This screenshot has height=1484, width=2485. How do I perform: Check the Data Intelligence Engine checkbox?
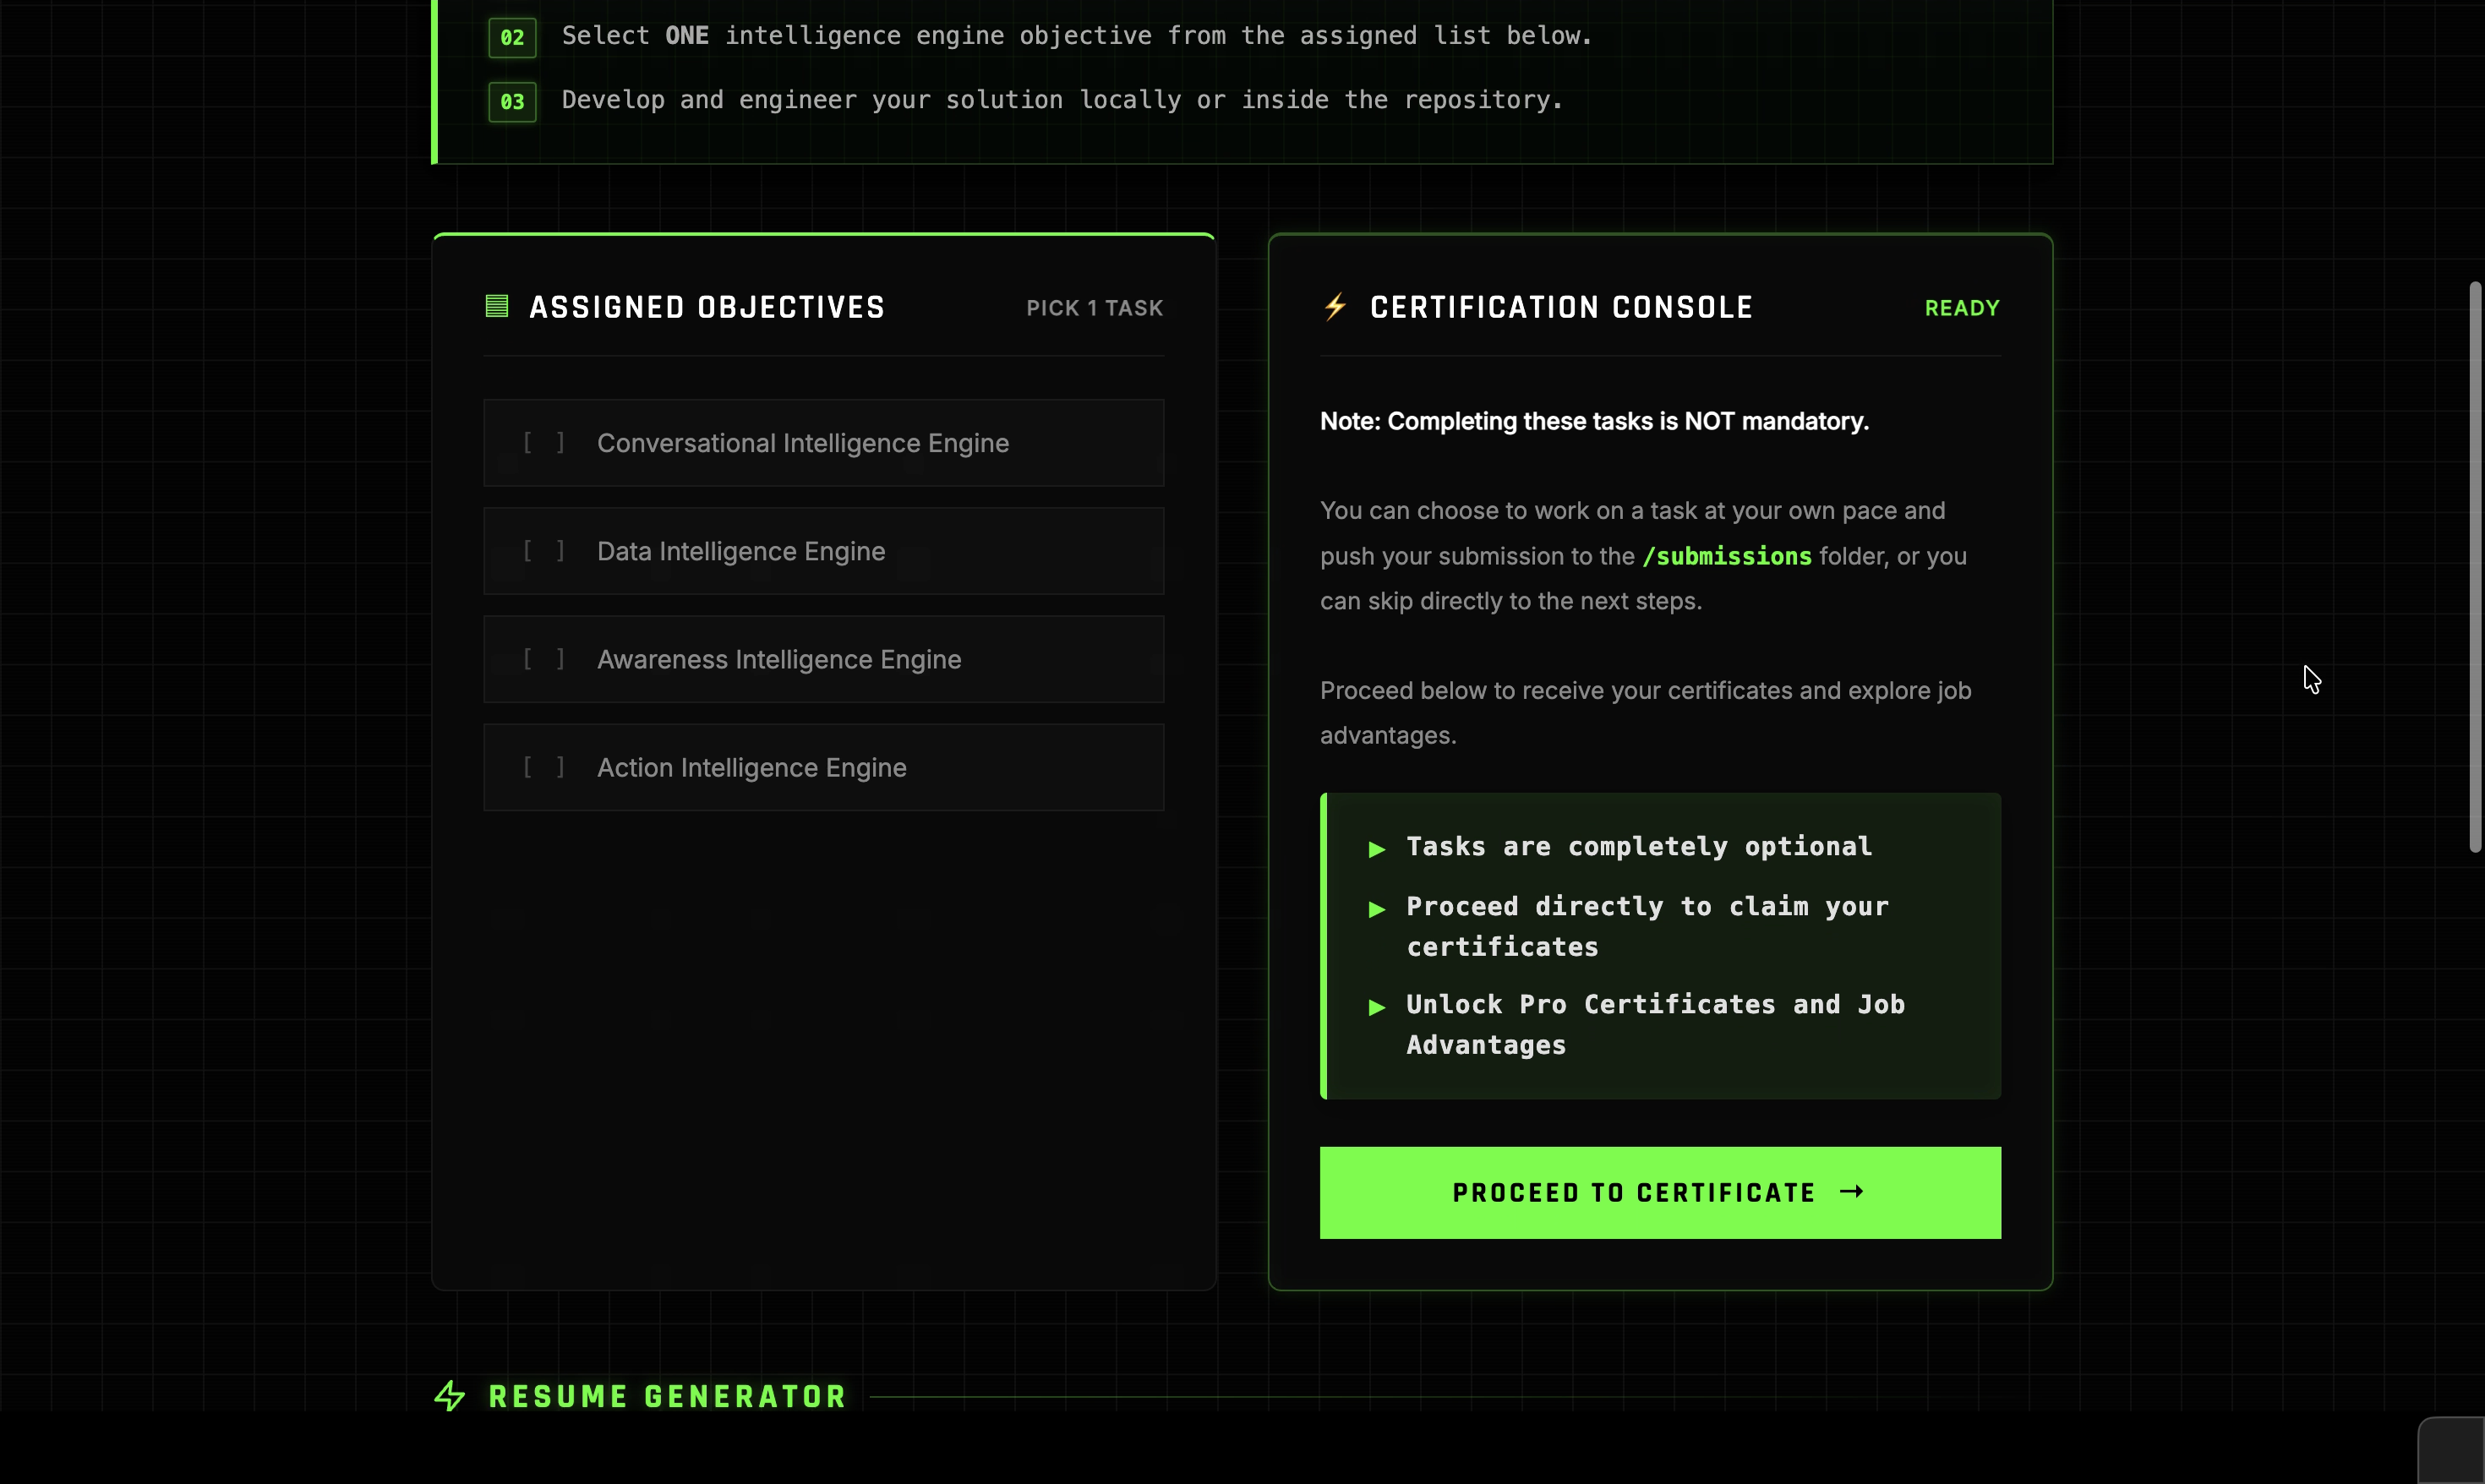(544, 551)
